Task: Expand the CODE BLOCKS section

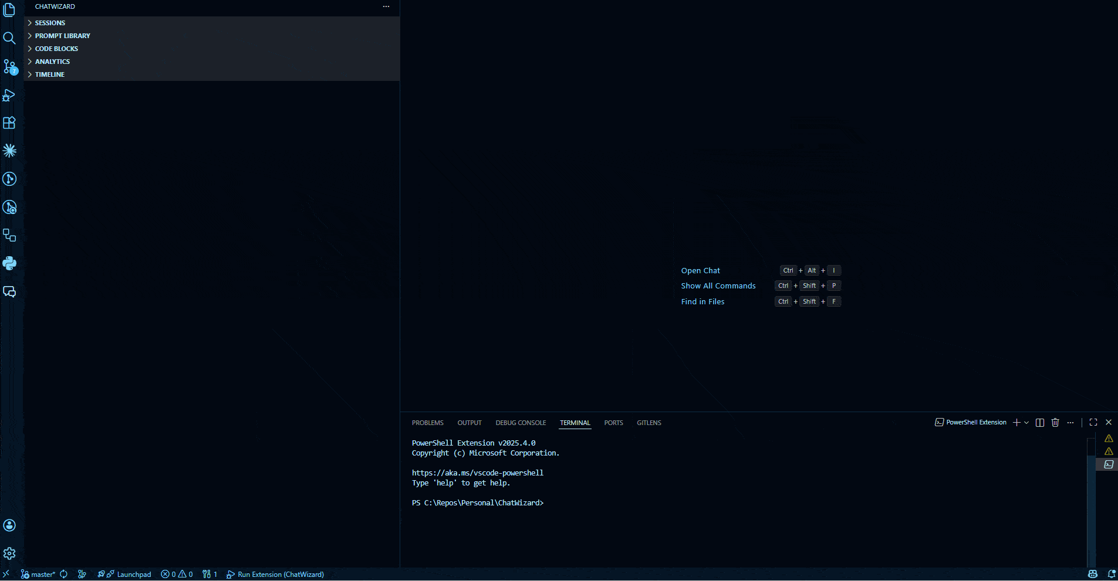Action: tap(211, 49)
